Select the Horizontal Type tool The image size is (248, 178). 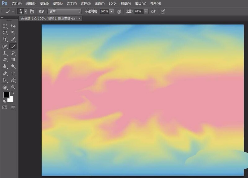coord(13,73)
